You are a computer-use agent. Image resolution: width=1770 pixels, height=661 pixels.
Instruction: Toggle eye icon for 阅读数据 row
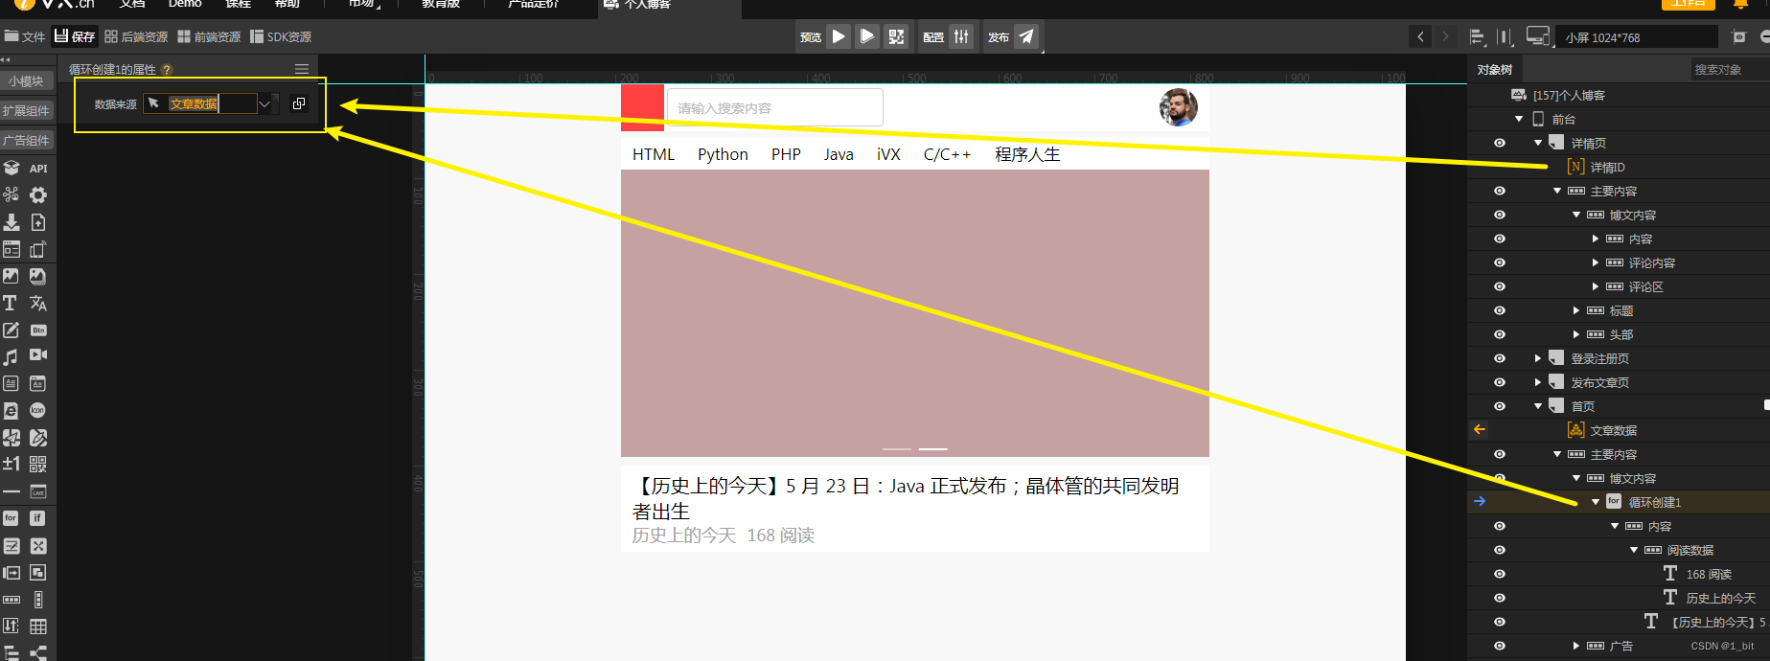point(1500,550)
